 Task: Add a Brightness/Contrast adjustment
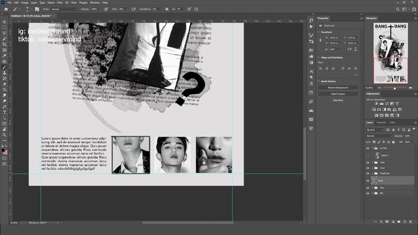[x=376, y=103]
